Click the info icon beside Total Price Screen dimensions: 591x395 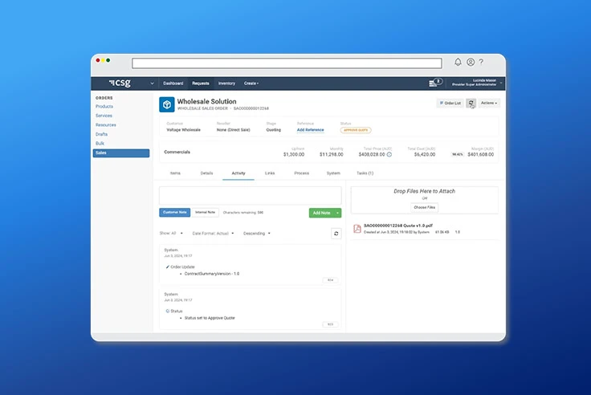(x=389, y=154)
